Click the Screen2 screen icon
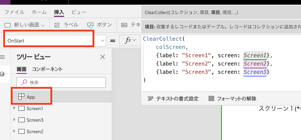 point(22,131)
